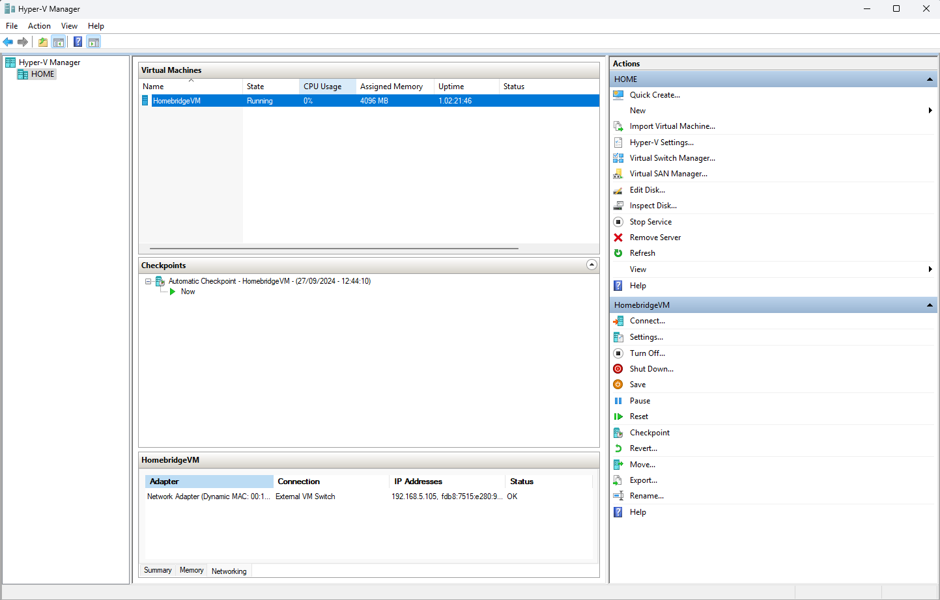Click the Hyper-V Settings icon
The width and height of the screenshot is (940, 600).
point(618,143)
